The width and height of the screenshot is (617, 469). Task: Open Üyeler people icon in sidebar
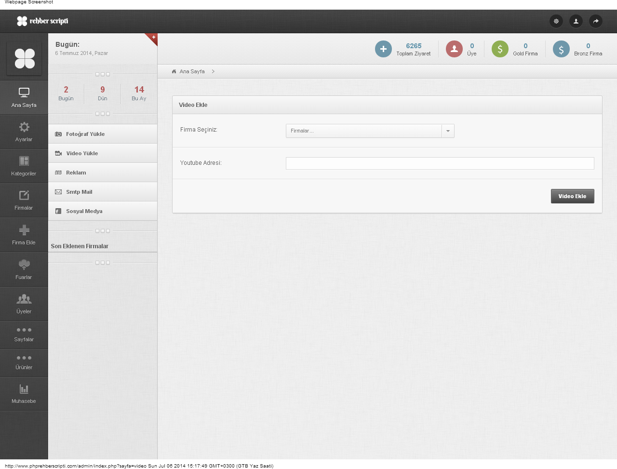click(x=24, y=299)
